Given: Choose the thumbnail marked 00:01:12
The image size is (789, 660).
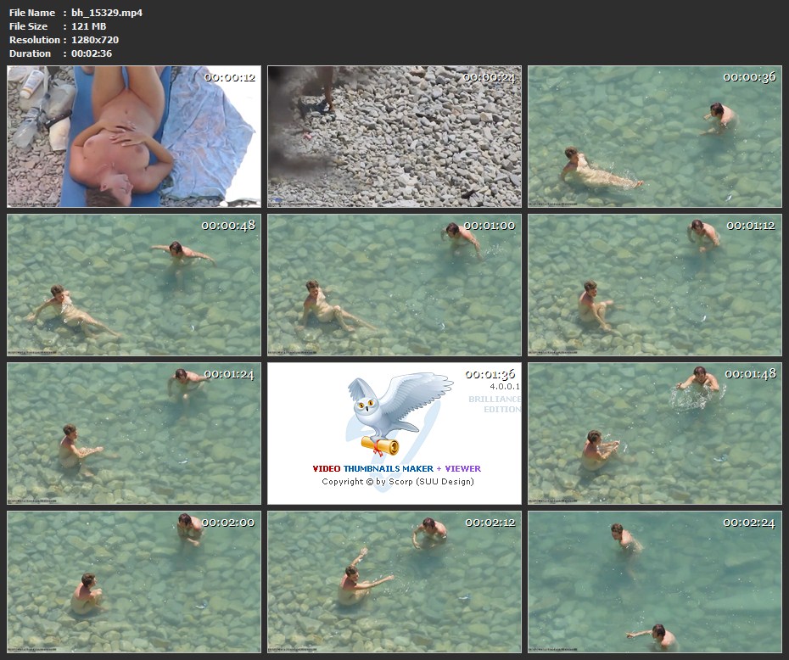Looking at the screenshot, I should tap(654, 284).
